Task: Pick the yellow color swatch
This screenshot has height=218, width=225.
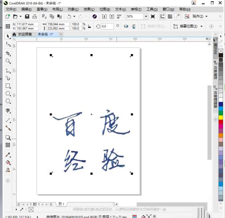Action: coord(220,118)
